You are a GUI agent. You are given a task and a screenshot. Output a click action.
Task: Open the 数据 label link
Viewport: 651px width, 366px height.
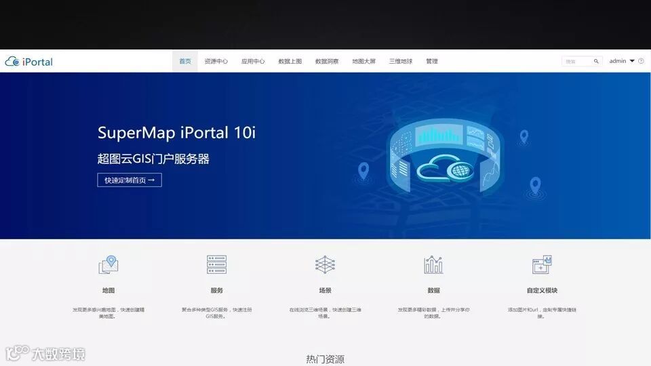pyautogui.click(x=433, y=291)
